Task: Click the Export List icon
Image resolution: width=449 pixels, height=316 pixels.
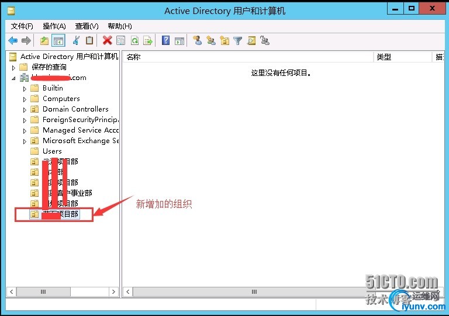Action: click(148, 41)
